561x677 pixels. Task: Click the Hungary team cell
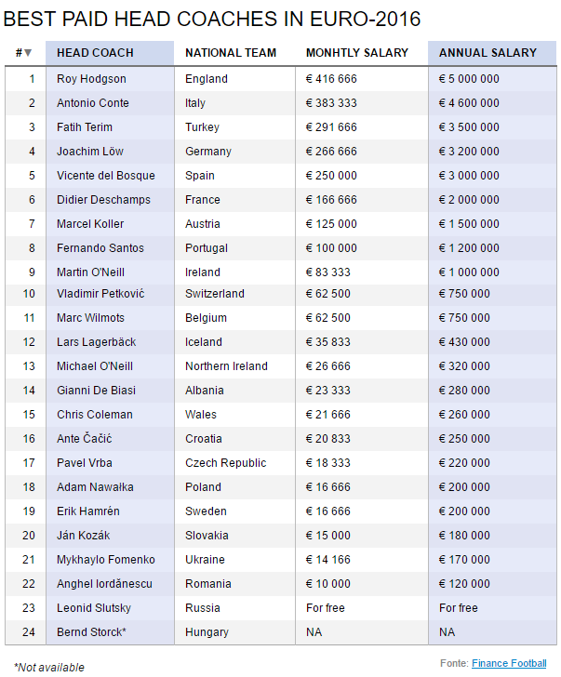coord(207,632)
